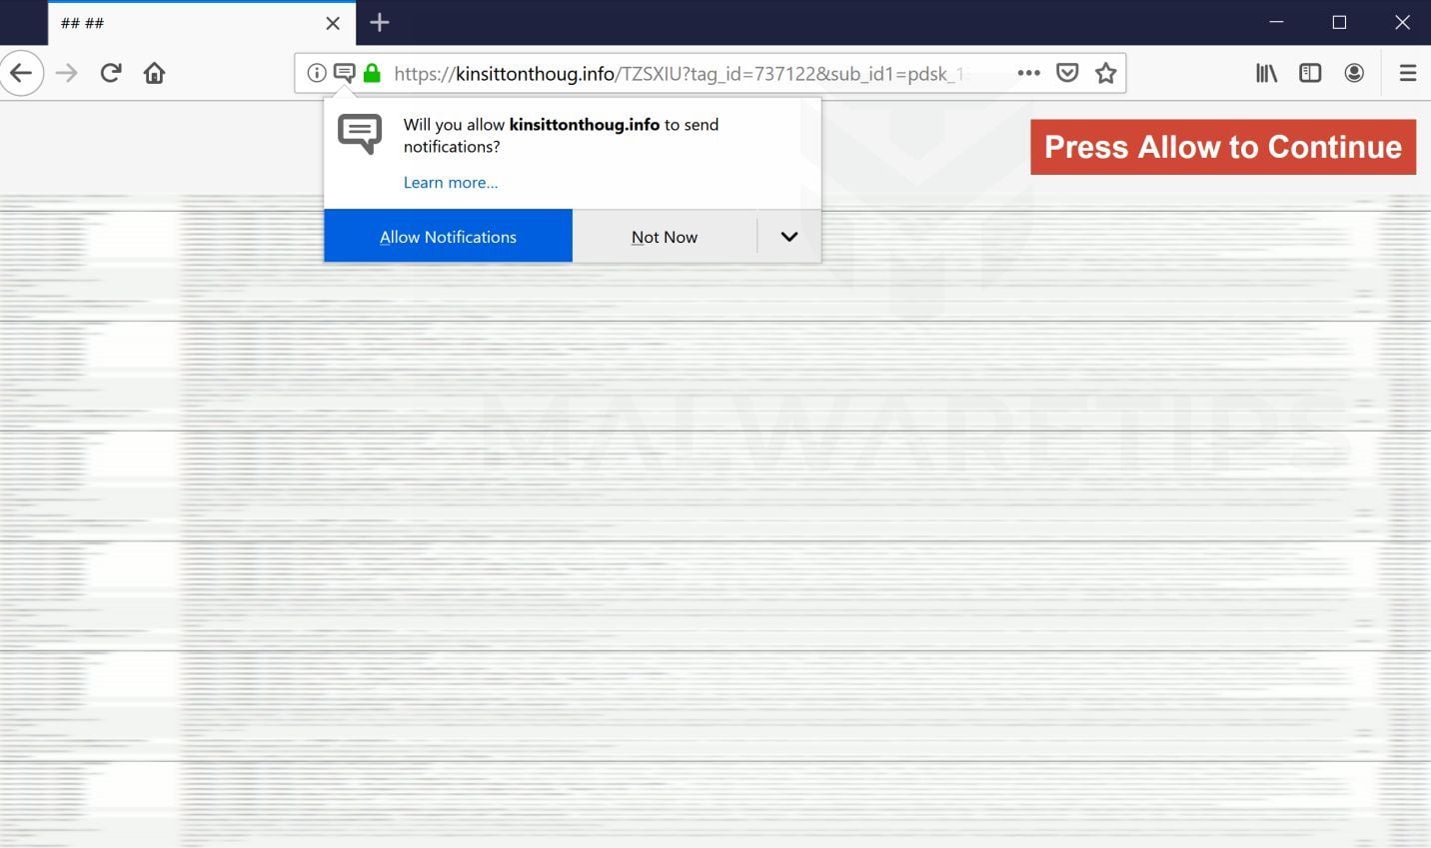Select the '## ##' browser tab
This screenshot has width=1431, height=848.
click(202, 23)
